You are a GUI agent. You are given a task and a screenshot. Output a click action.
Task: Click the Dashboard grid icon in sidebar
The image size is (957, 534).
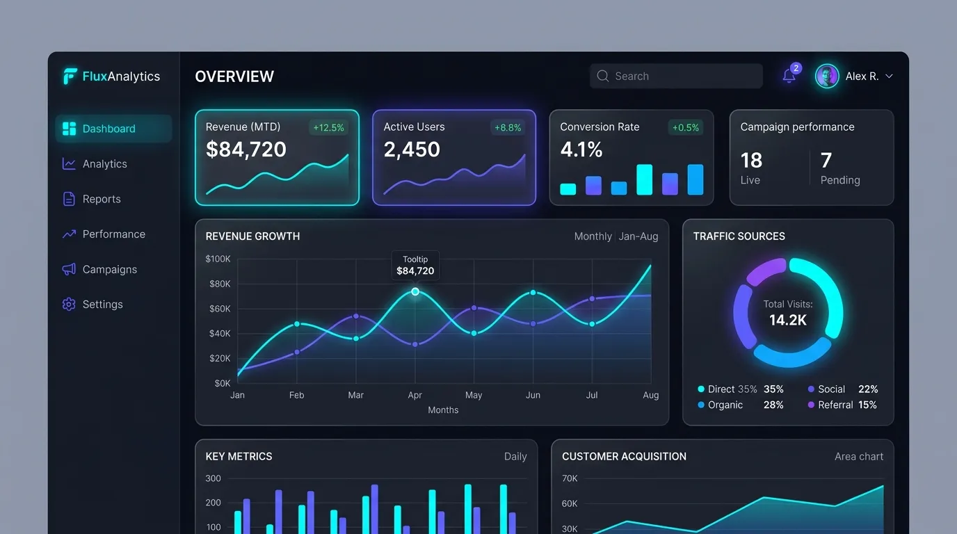point(69,129)
